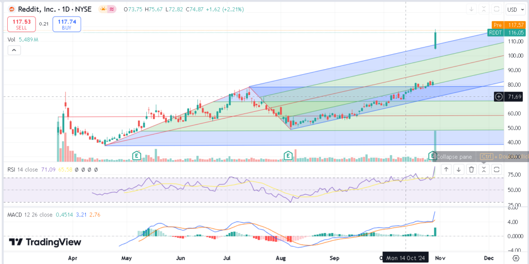Click the Nov label on the time axis

[x=440, y=258]
